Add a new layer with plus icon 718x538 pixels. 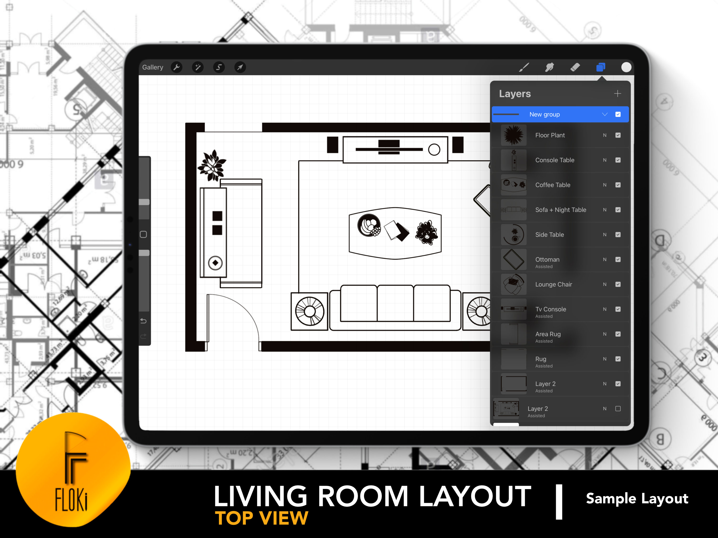click(x=617, y=94)
